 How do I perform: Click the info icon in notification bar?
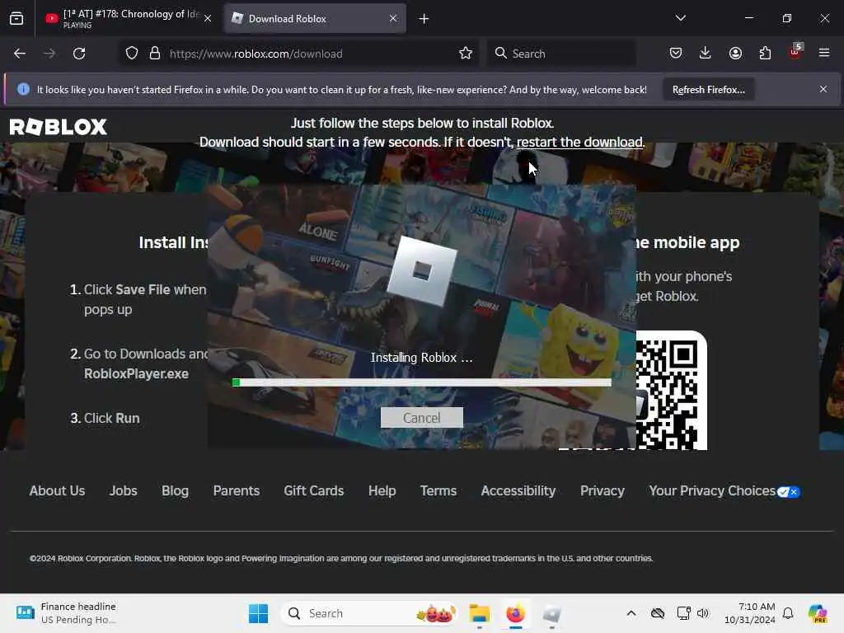(23, 89)
